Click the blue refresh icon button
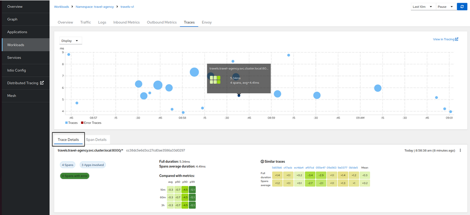The width and height of the screenshot is (470, 215). click(x=462, y=7)
